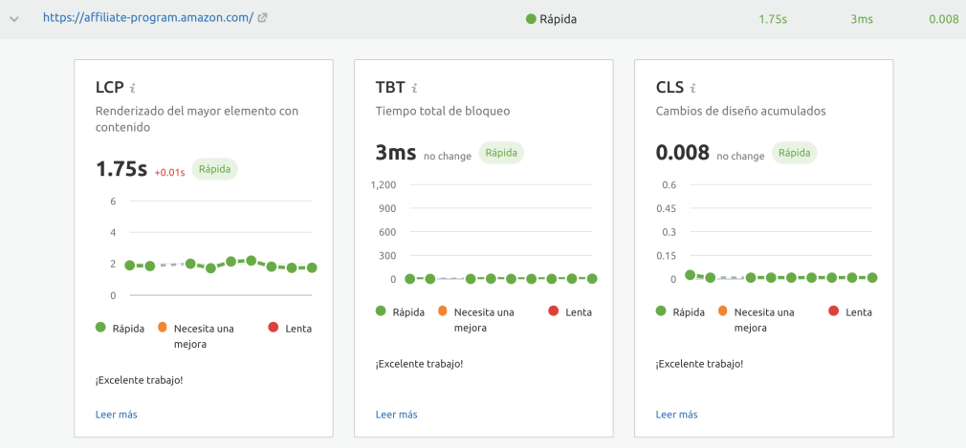
Task: Click the large 3ms value in TBT card
Action: click(396, 153)
